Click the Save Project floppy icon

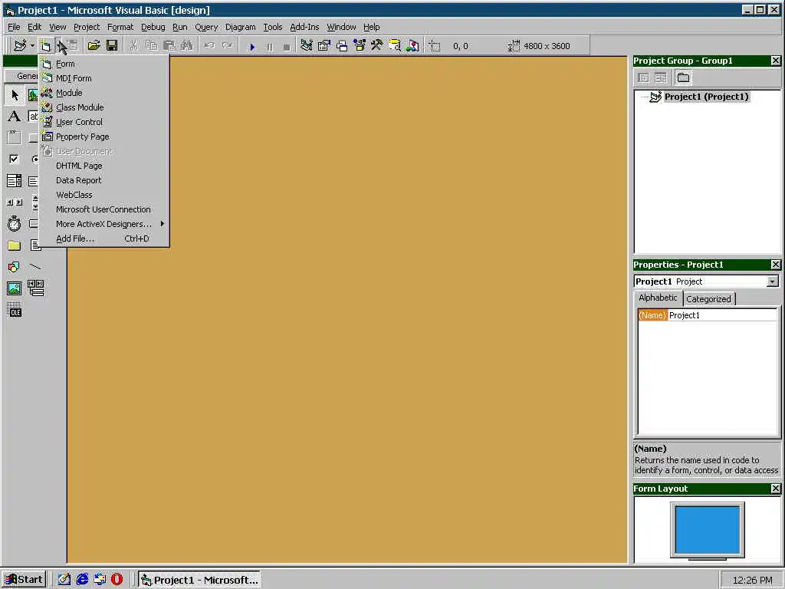click(x=112, y=45)
